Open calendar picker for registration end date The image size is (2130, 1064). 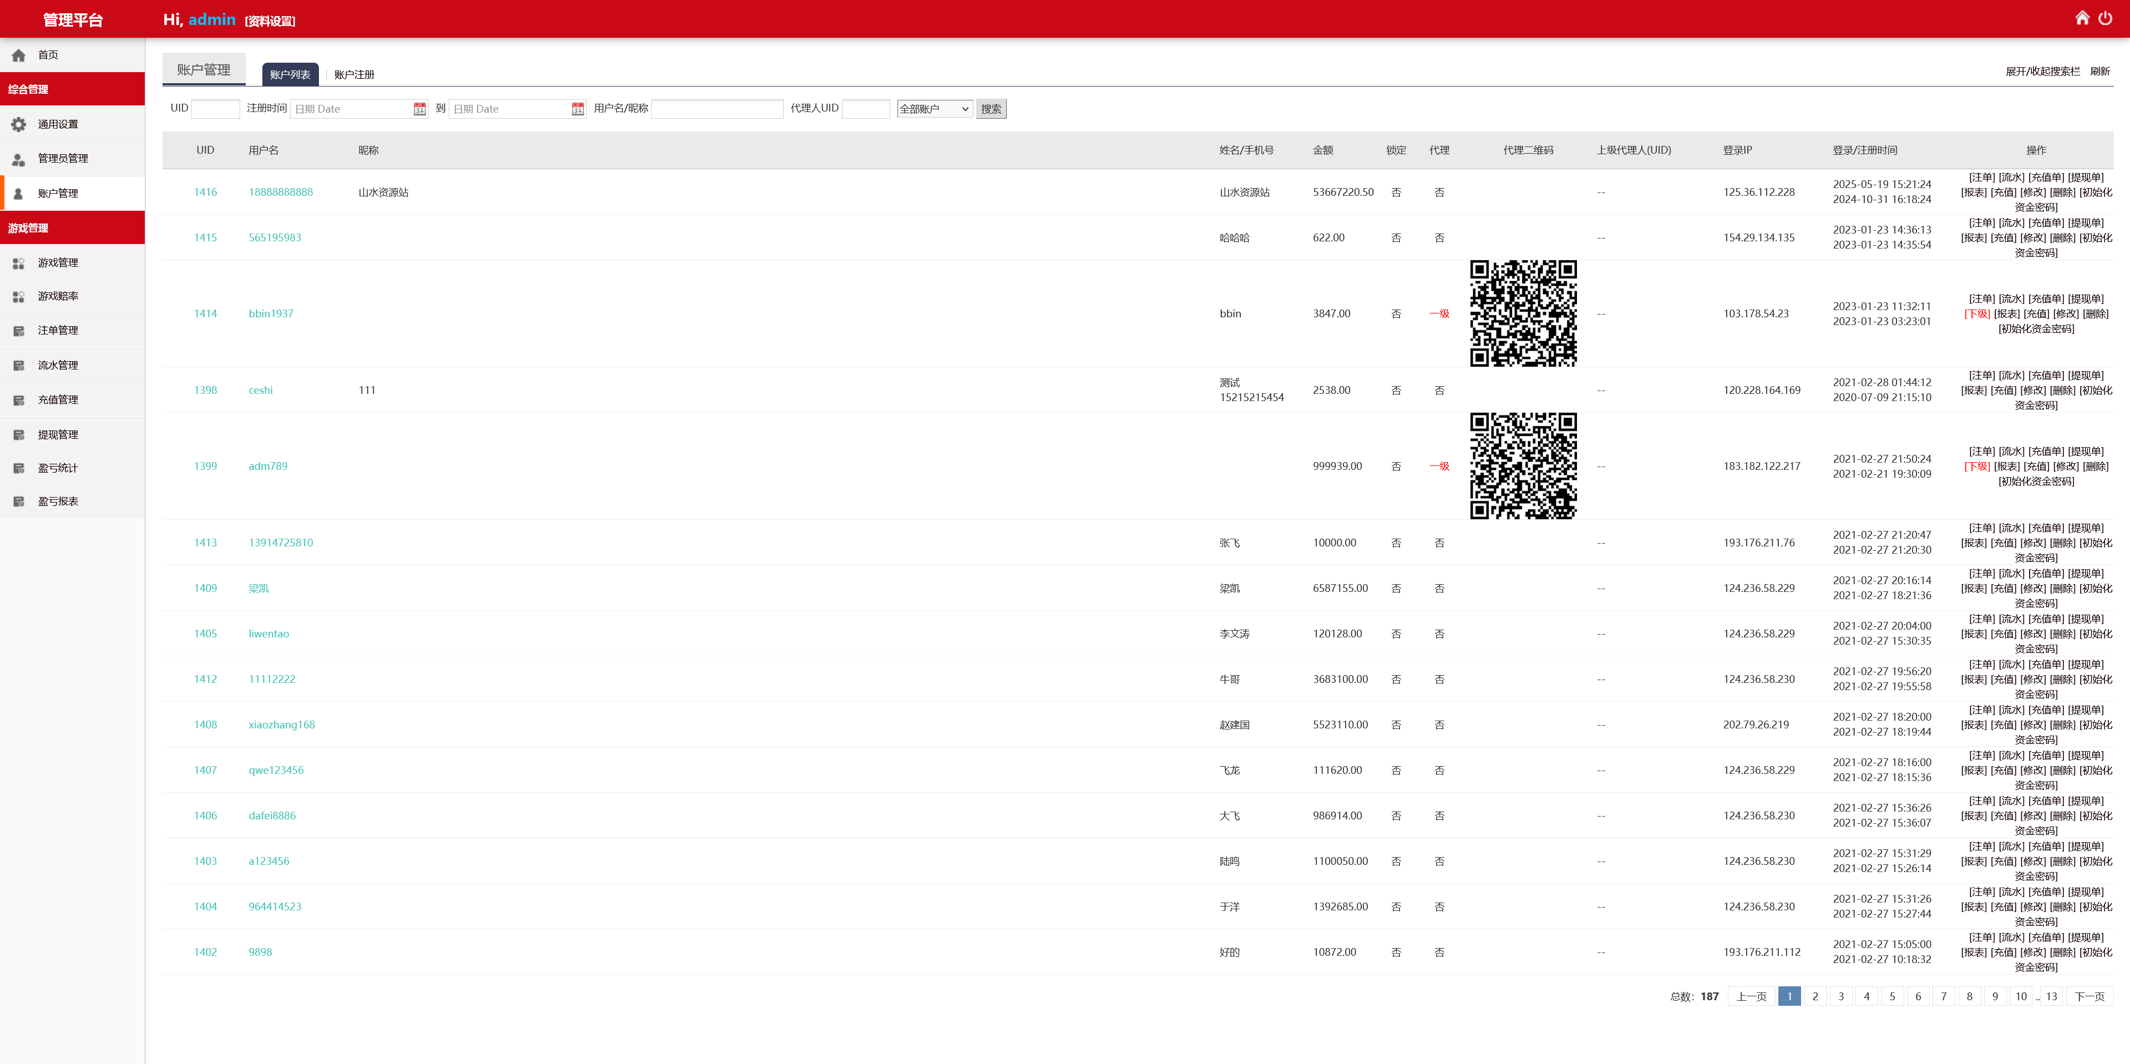pos(577,109)
